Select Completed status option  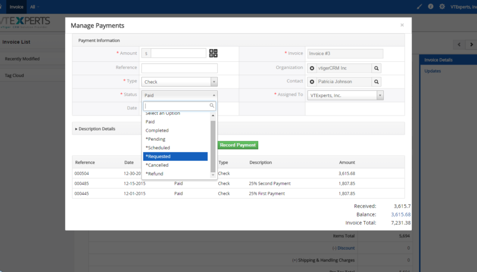(176, 130)
